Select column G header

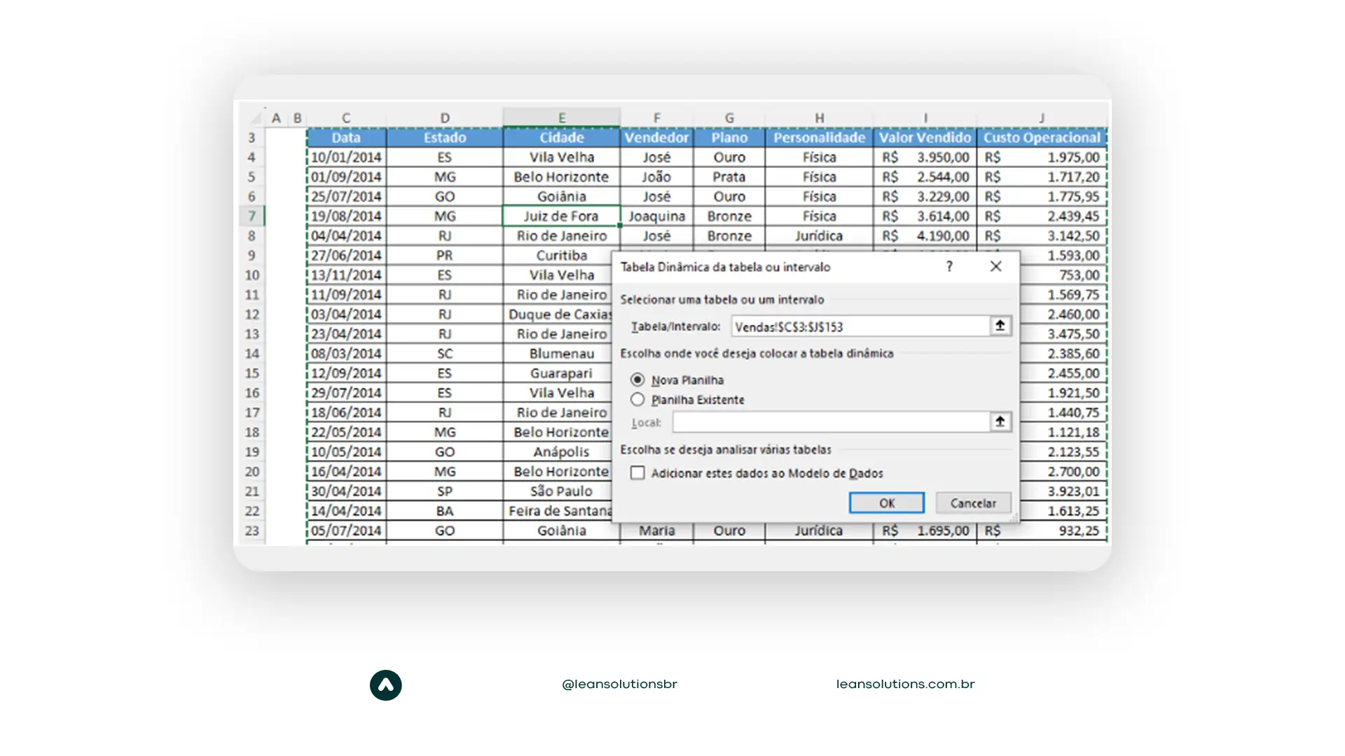[x=729, y=118]
